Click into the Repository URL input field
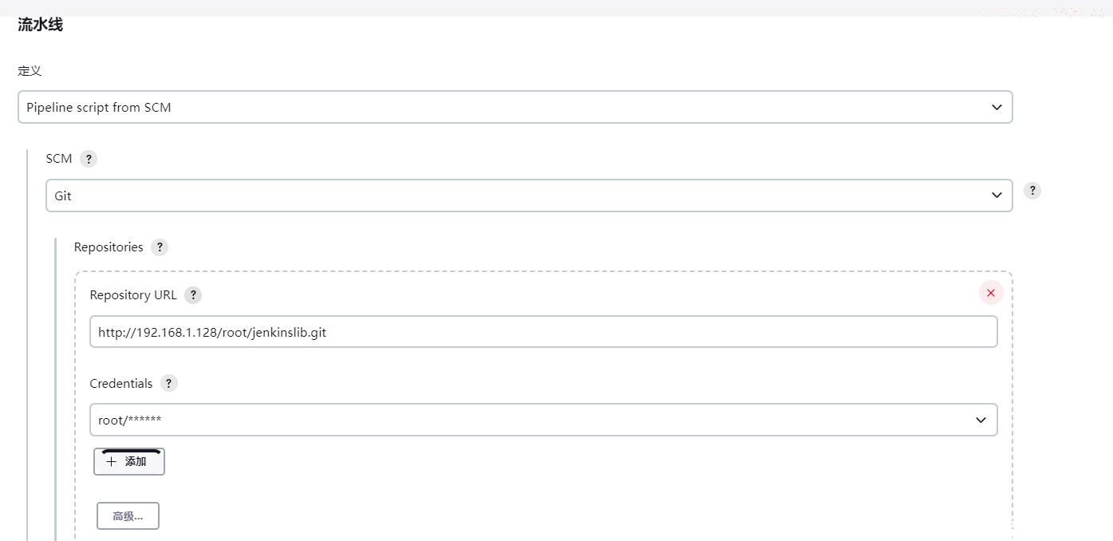 point(543,332)
